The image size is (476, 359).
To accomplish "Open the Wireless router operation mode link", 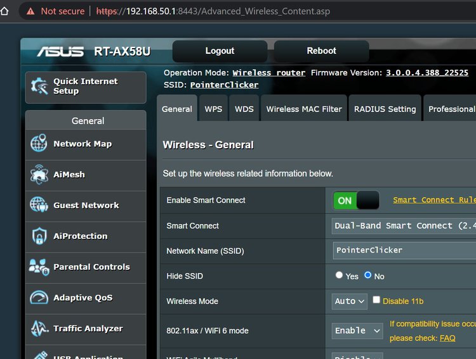I will tap(269, 73).
